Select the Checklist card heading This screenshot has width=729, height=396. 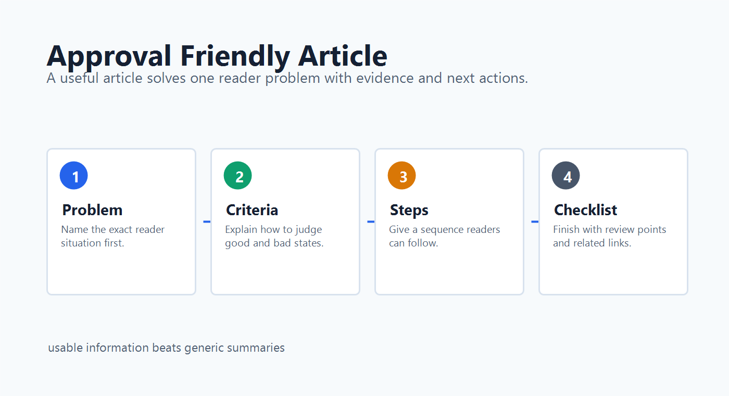click(585, 210)
